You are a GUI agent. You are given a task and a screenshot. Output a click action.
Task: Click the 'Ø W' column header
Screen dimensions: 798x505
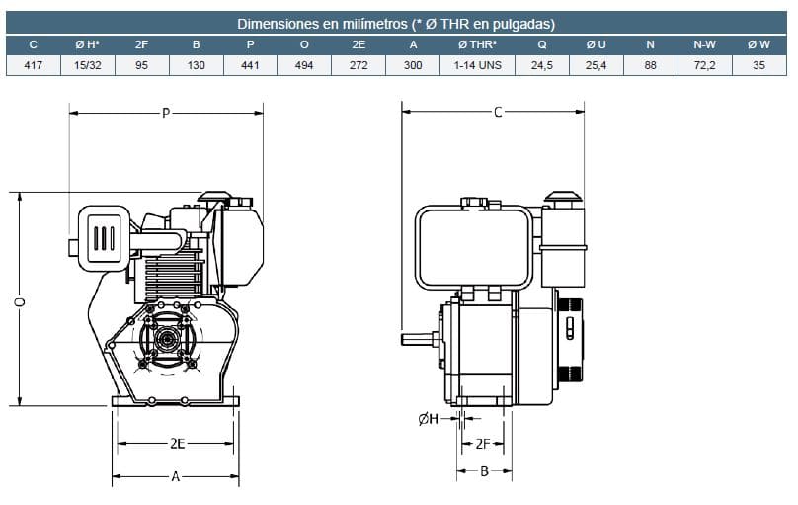click(758, 44)
